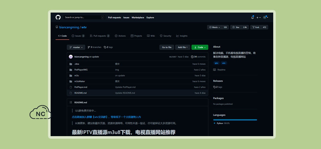
Task: Open the .idea folder
Action: click(77, 64)
